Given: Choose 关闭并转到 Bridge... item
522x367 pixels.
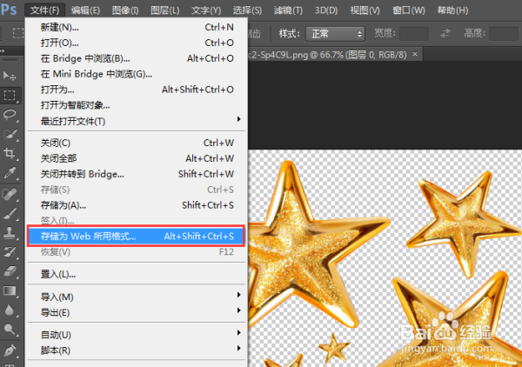Looking at the screenshot, I should click(137, 174).
